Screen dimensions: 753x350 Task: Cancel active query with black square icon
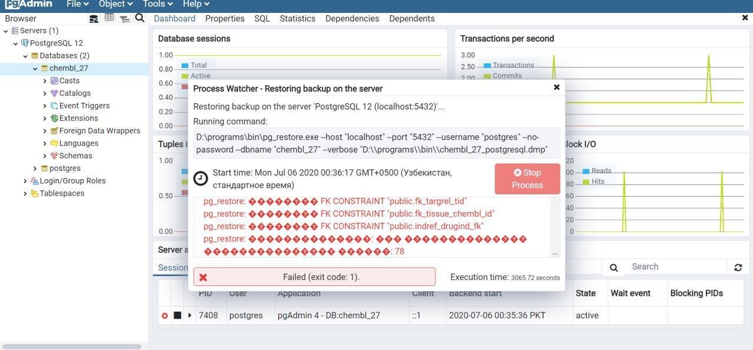pyautogui.click(x=177, y=315)
